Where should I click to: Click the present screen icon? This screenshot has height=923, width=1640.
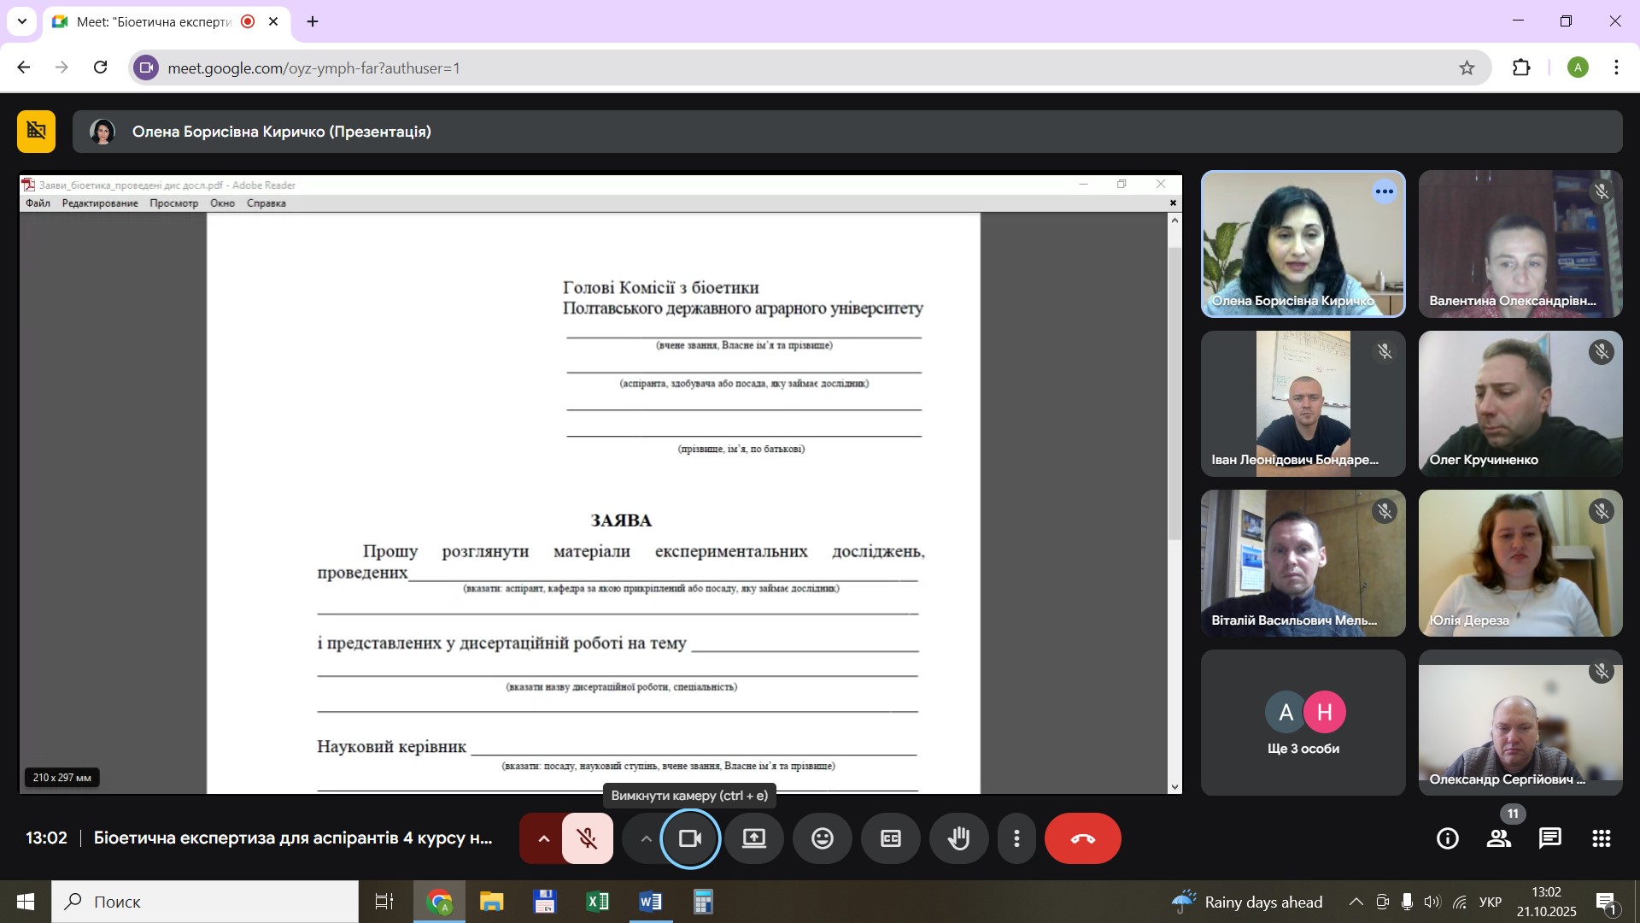(x=753, y=838)
